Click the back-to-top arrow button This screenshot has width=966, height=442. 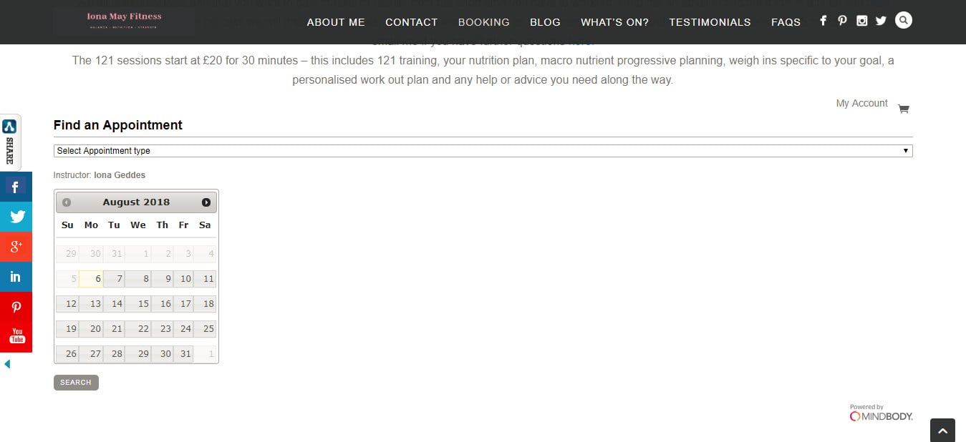point(942,431)
